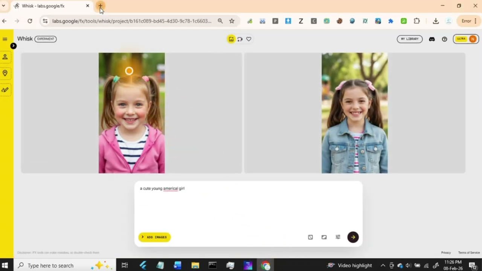Open the ULTRA account profile menu
Screen dimensions: 482x271
(466, 39)
